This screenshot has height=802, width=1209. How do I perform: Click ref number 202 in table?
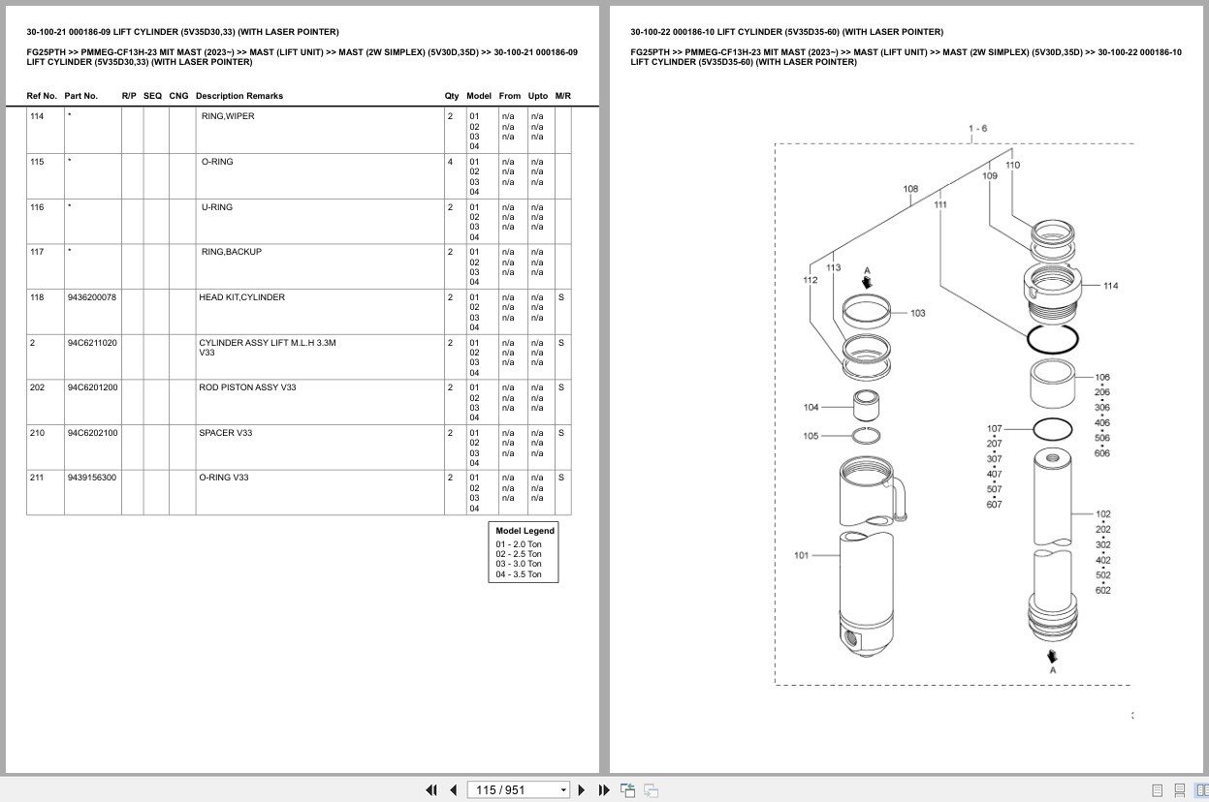[37, 387]
